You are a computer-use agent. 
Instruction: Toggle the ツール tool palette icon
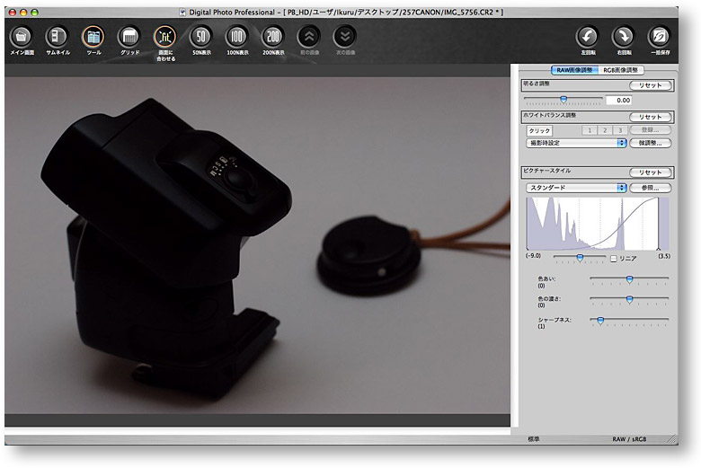coord(93,37)
